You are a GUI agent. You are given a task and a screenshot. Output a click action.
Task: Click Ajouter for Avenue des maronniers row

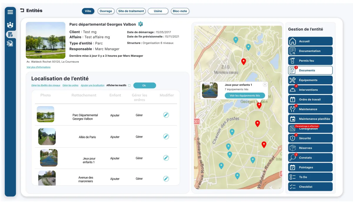pos(115,179)
